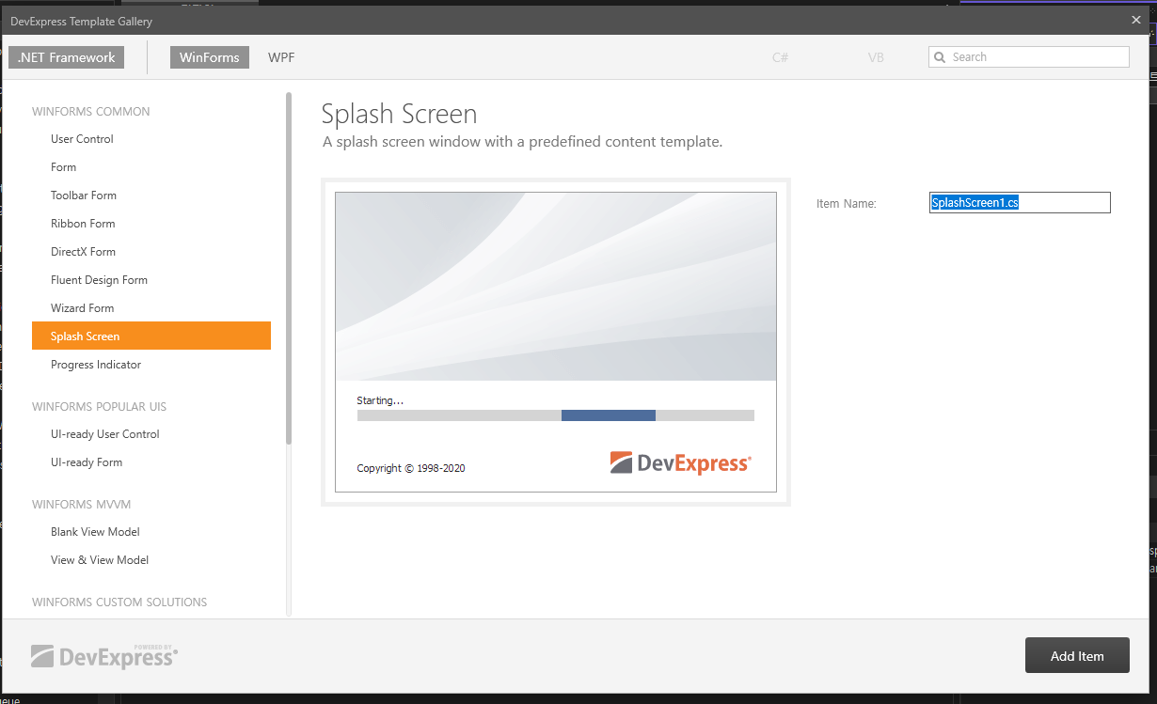Select the highlighted Splash Screen template
Viewport: 1157px width, 704px height.
(x=151, y=336)
